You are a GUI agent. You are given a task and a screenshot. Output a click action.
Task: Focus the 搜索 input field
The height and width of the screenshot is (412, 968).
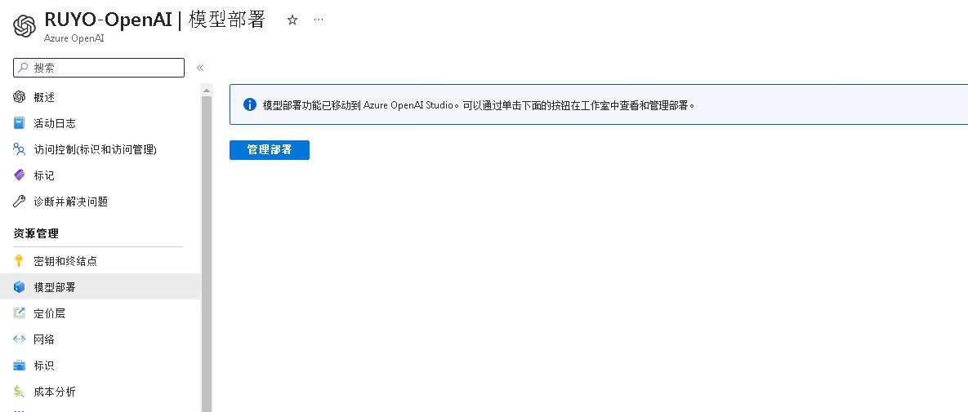coord(99,68)
